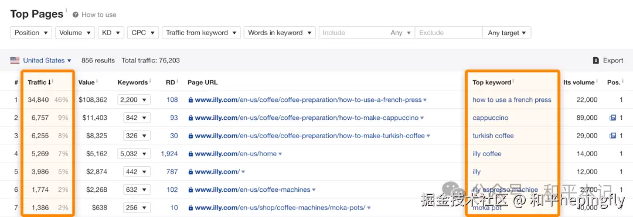Open keywords dropdown showing 5,032
633x217 pixels.
coord(134,153)
